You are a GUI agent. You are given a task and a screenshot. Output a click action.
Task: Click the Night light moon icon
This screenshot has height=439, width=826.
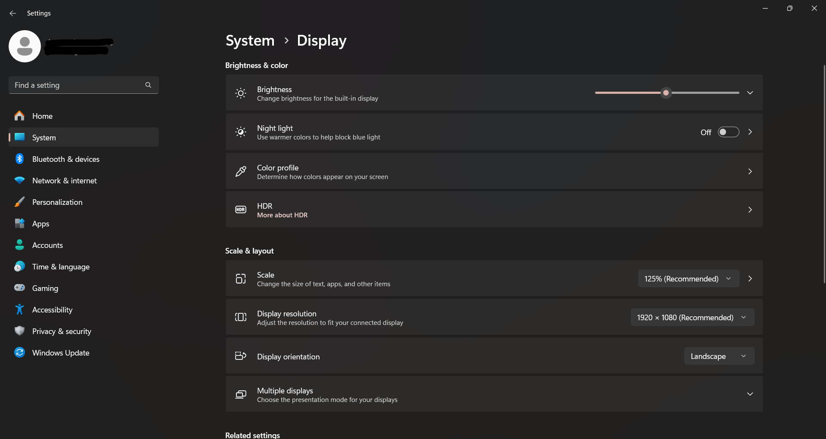240,132
